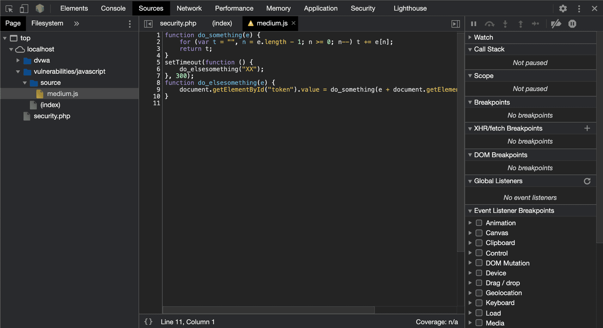Viewport: 603px width, 328px height.
Task: Toggle the Deactivate breakpoints icon
Action: 556,24
